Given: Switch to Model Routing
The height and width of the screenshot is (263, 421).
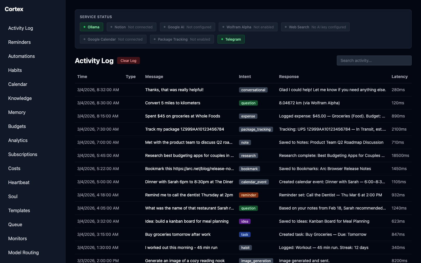Looking at the screenshot, I should 23,252.
